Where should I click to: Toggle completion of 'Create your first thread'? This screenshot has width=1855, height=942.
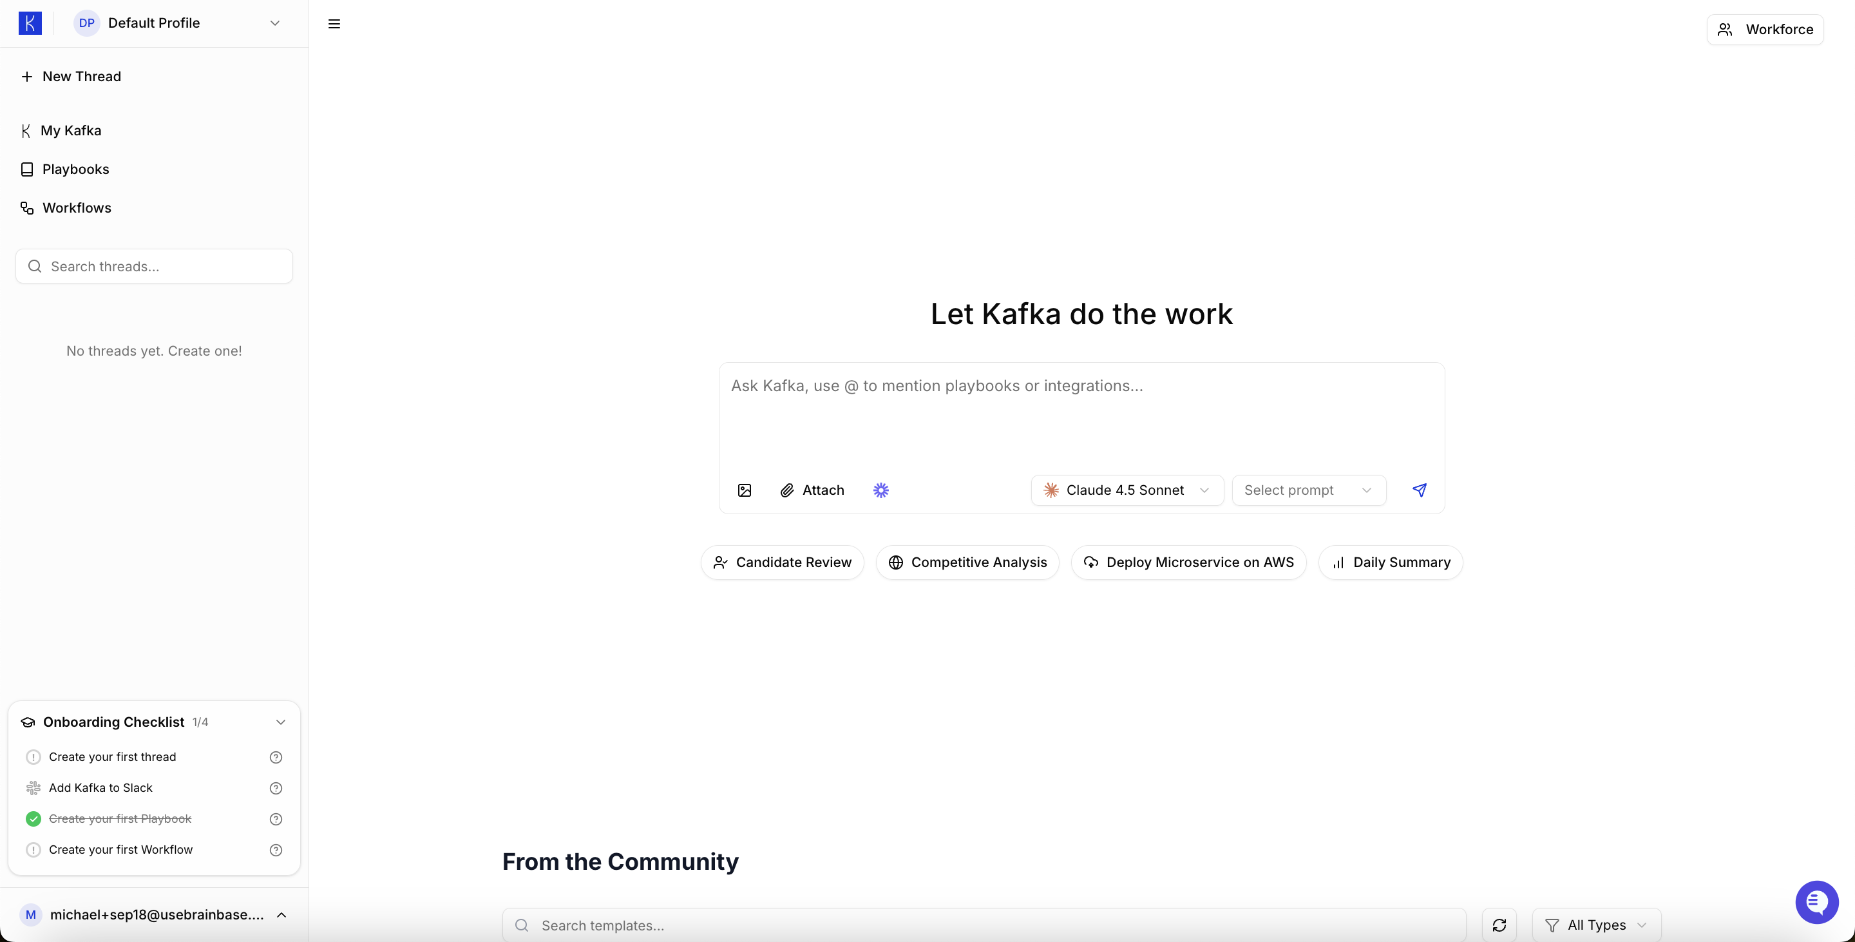point(33,757)
